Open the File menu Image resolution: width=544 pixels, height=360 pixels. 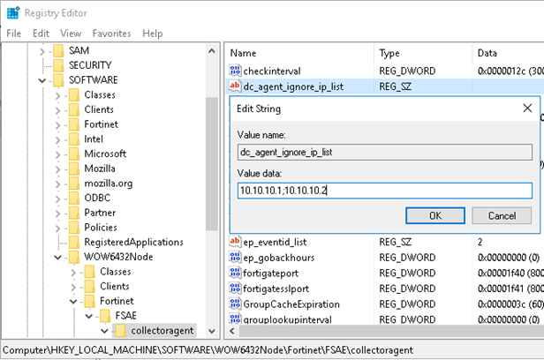point(13,34)
